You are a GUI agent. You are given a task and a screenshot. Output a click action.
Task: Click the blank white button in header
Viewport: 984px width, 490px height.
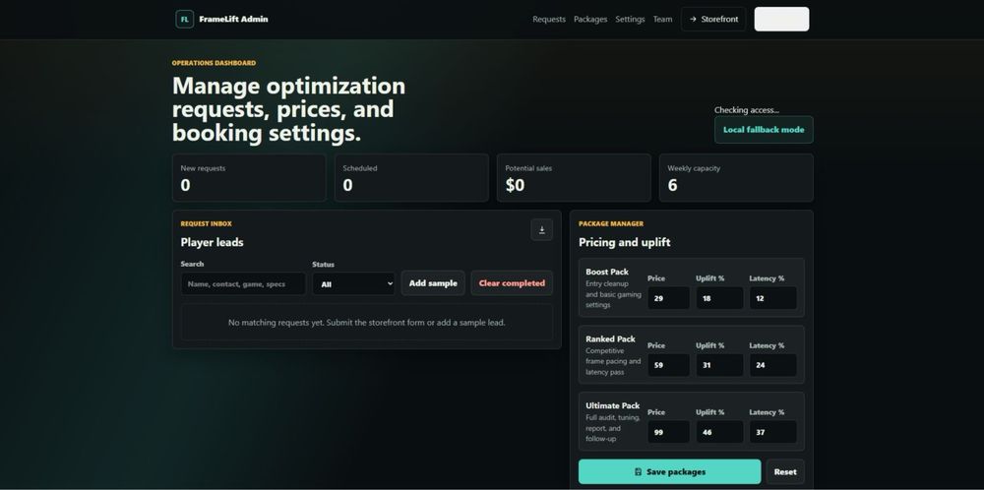[781, 20]
